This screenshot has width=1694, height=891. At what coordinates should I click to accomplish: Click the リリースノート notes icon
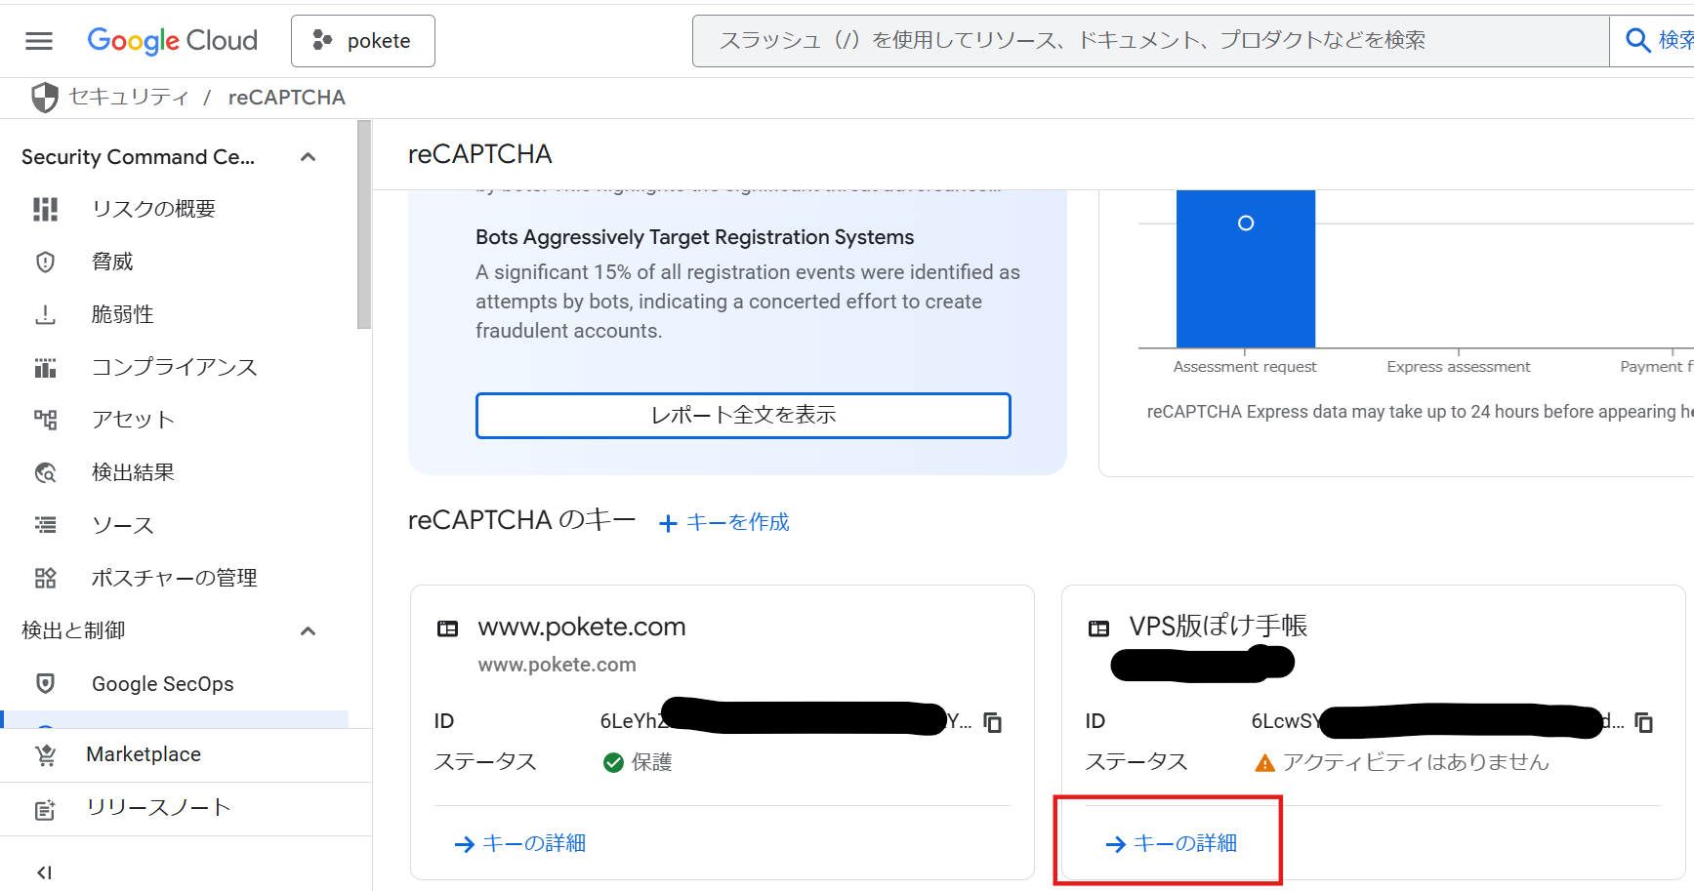pyautogui.click(x=46, y=810)
